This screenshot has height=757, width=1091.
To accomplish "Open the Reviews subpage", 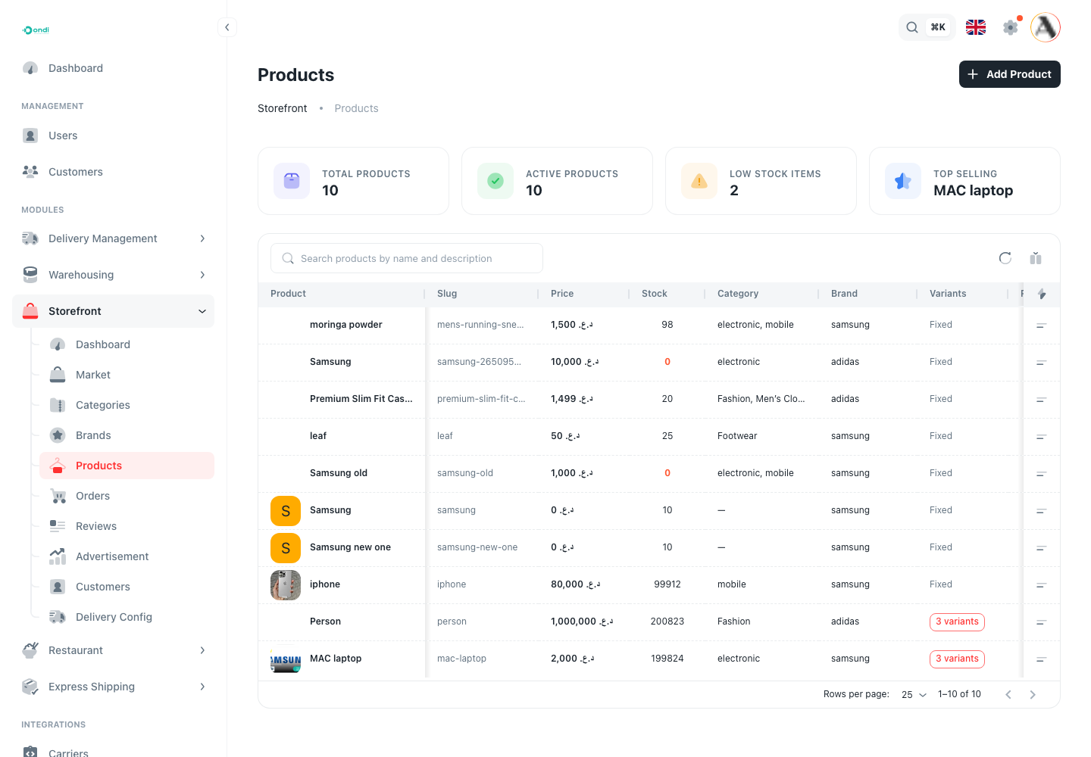I will point(127,526).
